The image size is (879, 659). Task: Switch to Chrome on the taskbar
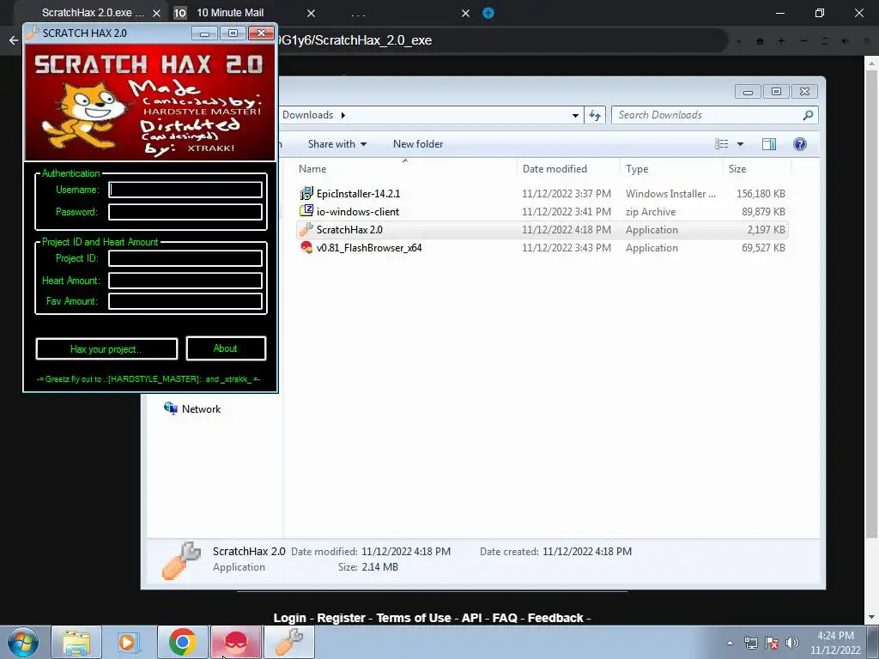182,643
